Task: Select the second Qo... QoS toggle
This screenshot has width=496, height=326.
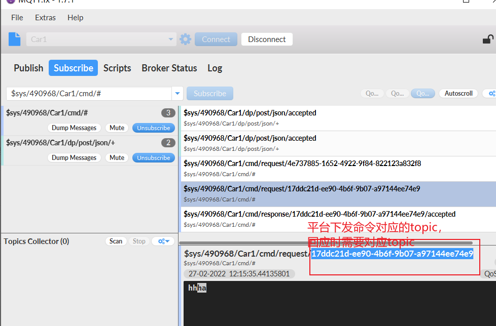Action: pyautogui.click(x=397, y=94)
